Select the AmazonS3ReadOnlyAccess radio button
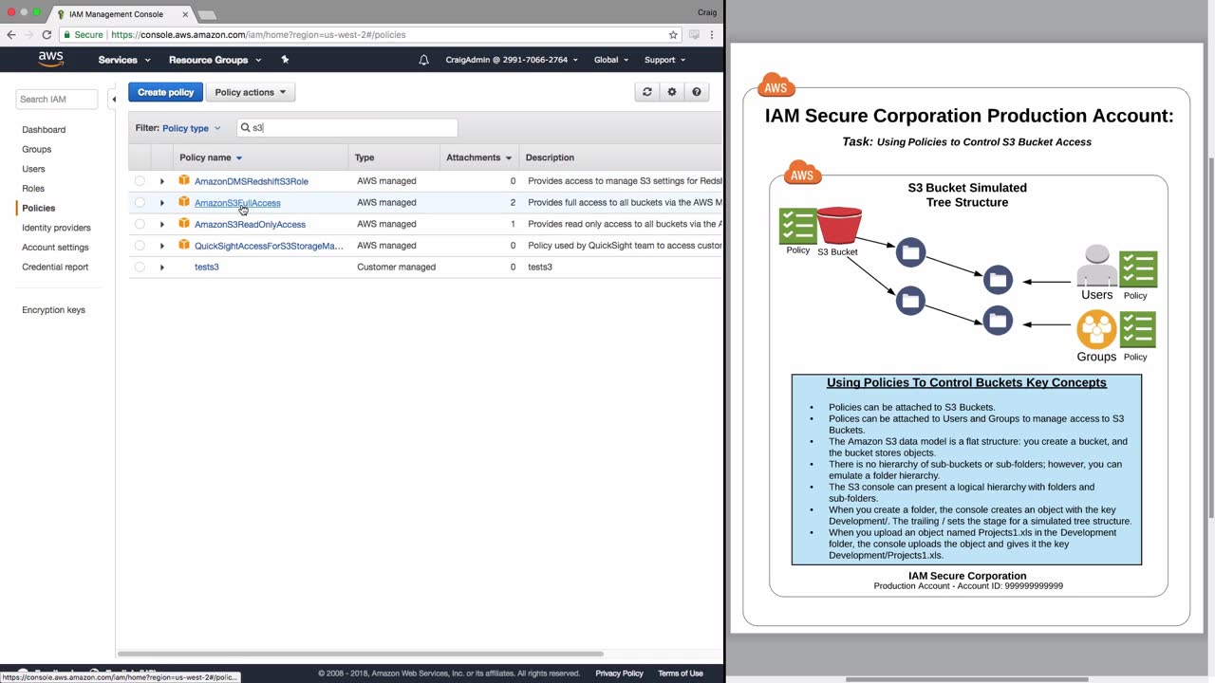Image resolution: width=1215 pixels, height=683 pixels. click(140, 224)
